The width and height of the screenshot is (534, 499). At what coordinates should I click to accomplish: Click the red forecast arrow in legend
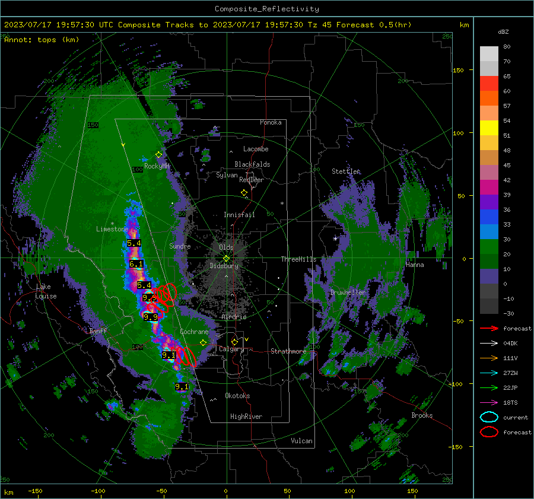[x=489, y=328]
